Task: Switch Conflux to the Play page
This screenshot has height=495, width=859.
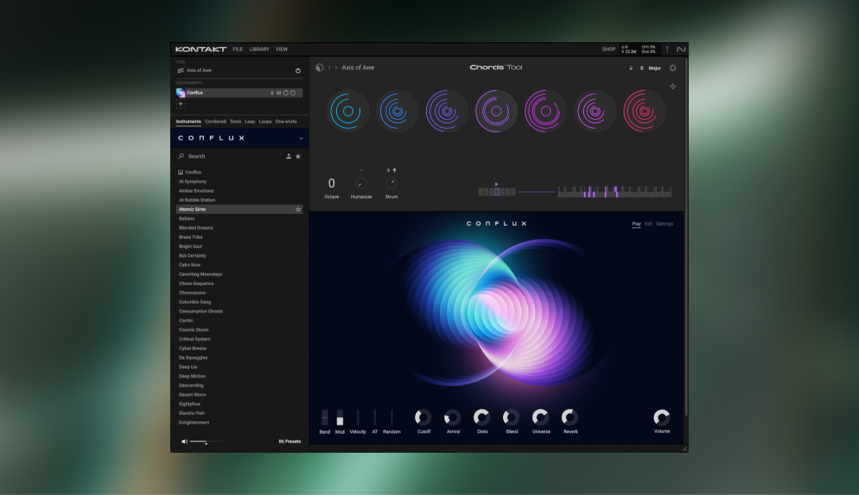Action: [x=636, y=224]
